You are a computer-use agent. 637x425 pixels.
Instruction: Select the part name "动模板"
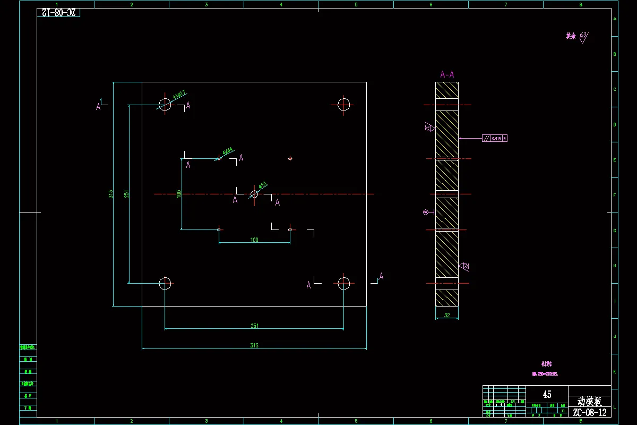pyautogui.click(x=589, y=401)
